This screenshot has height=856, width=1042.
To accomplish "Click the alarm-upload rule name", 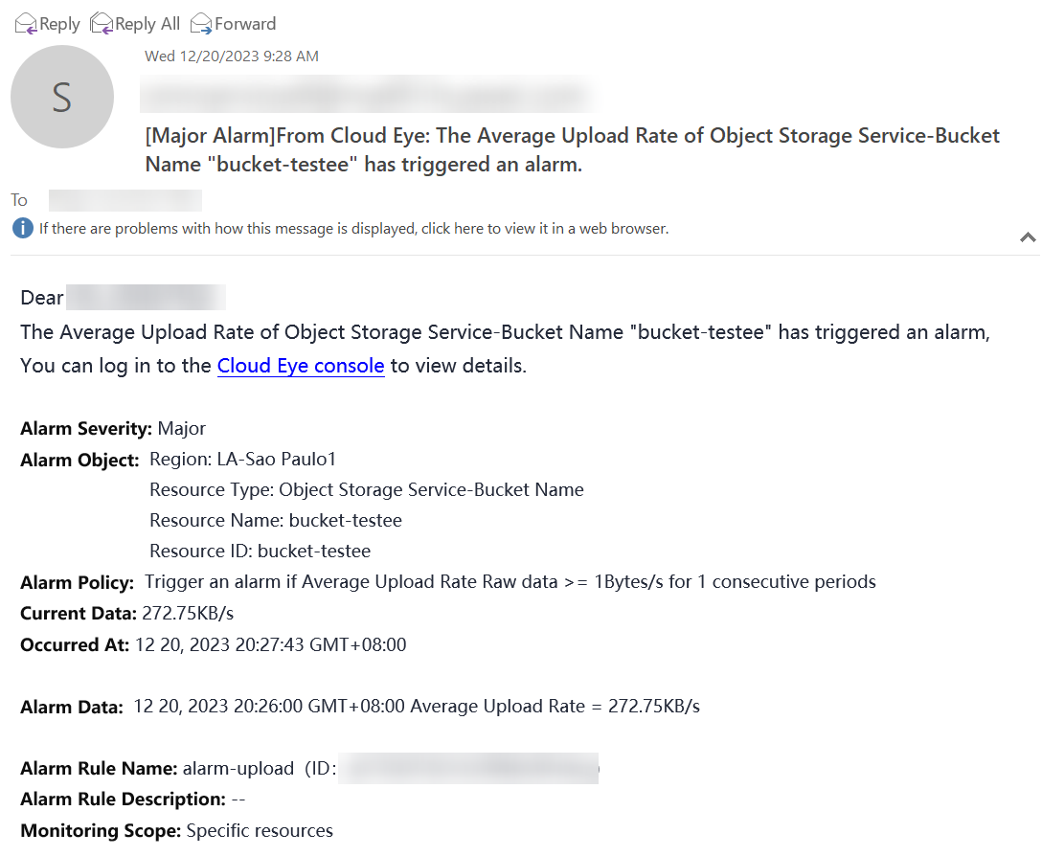I will click(238, 768).
